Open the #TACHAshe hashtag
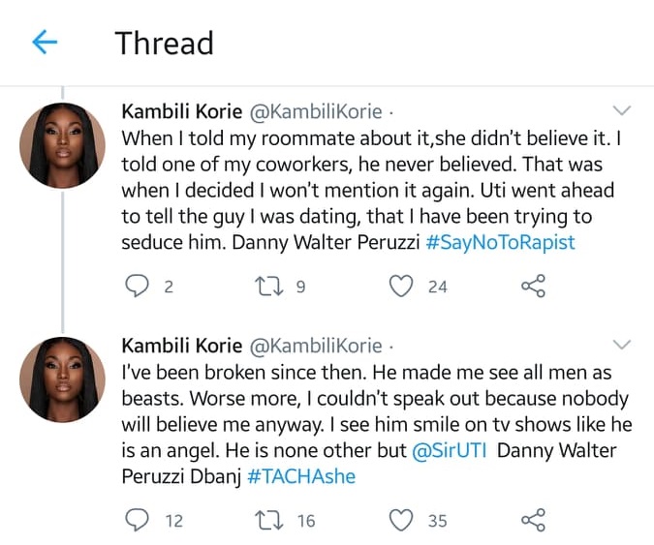The image size is (654, 545). point(301,477)
